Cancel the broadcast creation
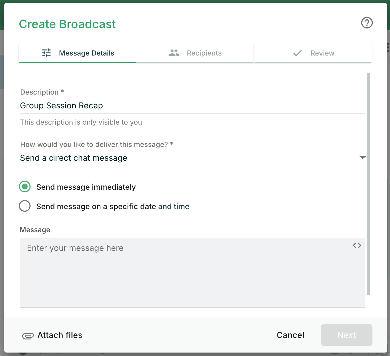Screen dimensions: 390x356 coord(290,335)
